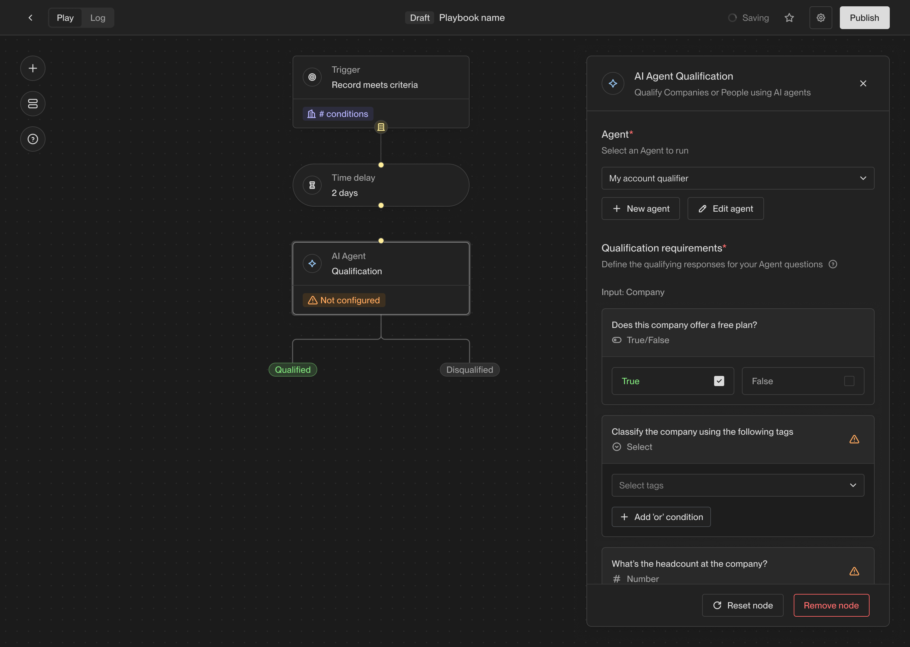Viewport: 910px width, 647px height.
Task: Expand the Select tags dropdown
Action: click(737, 485)
